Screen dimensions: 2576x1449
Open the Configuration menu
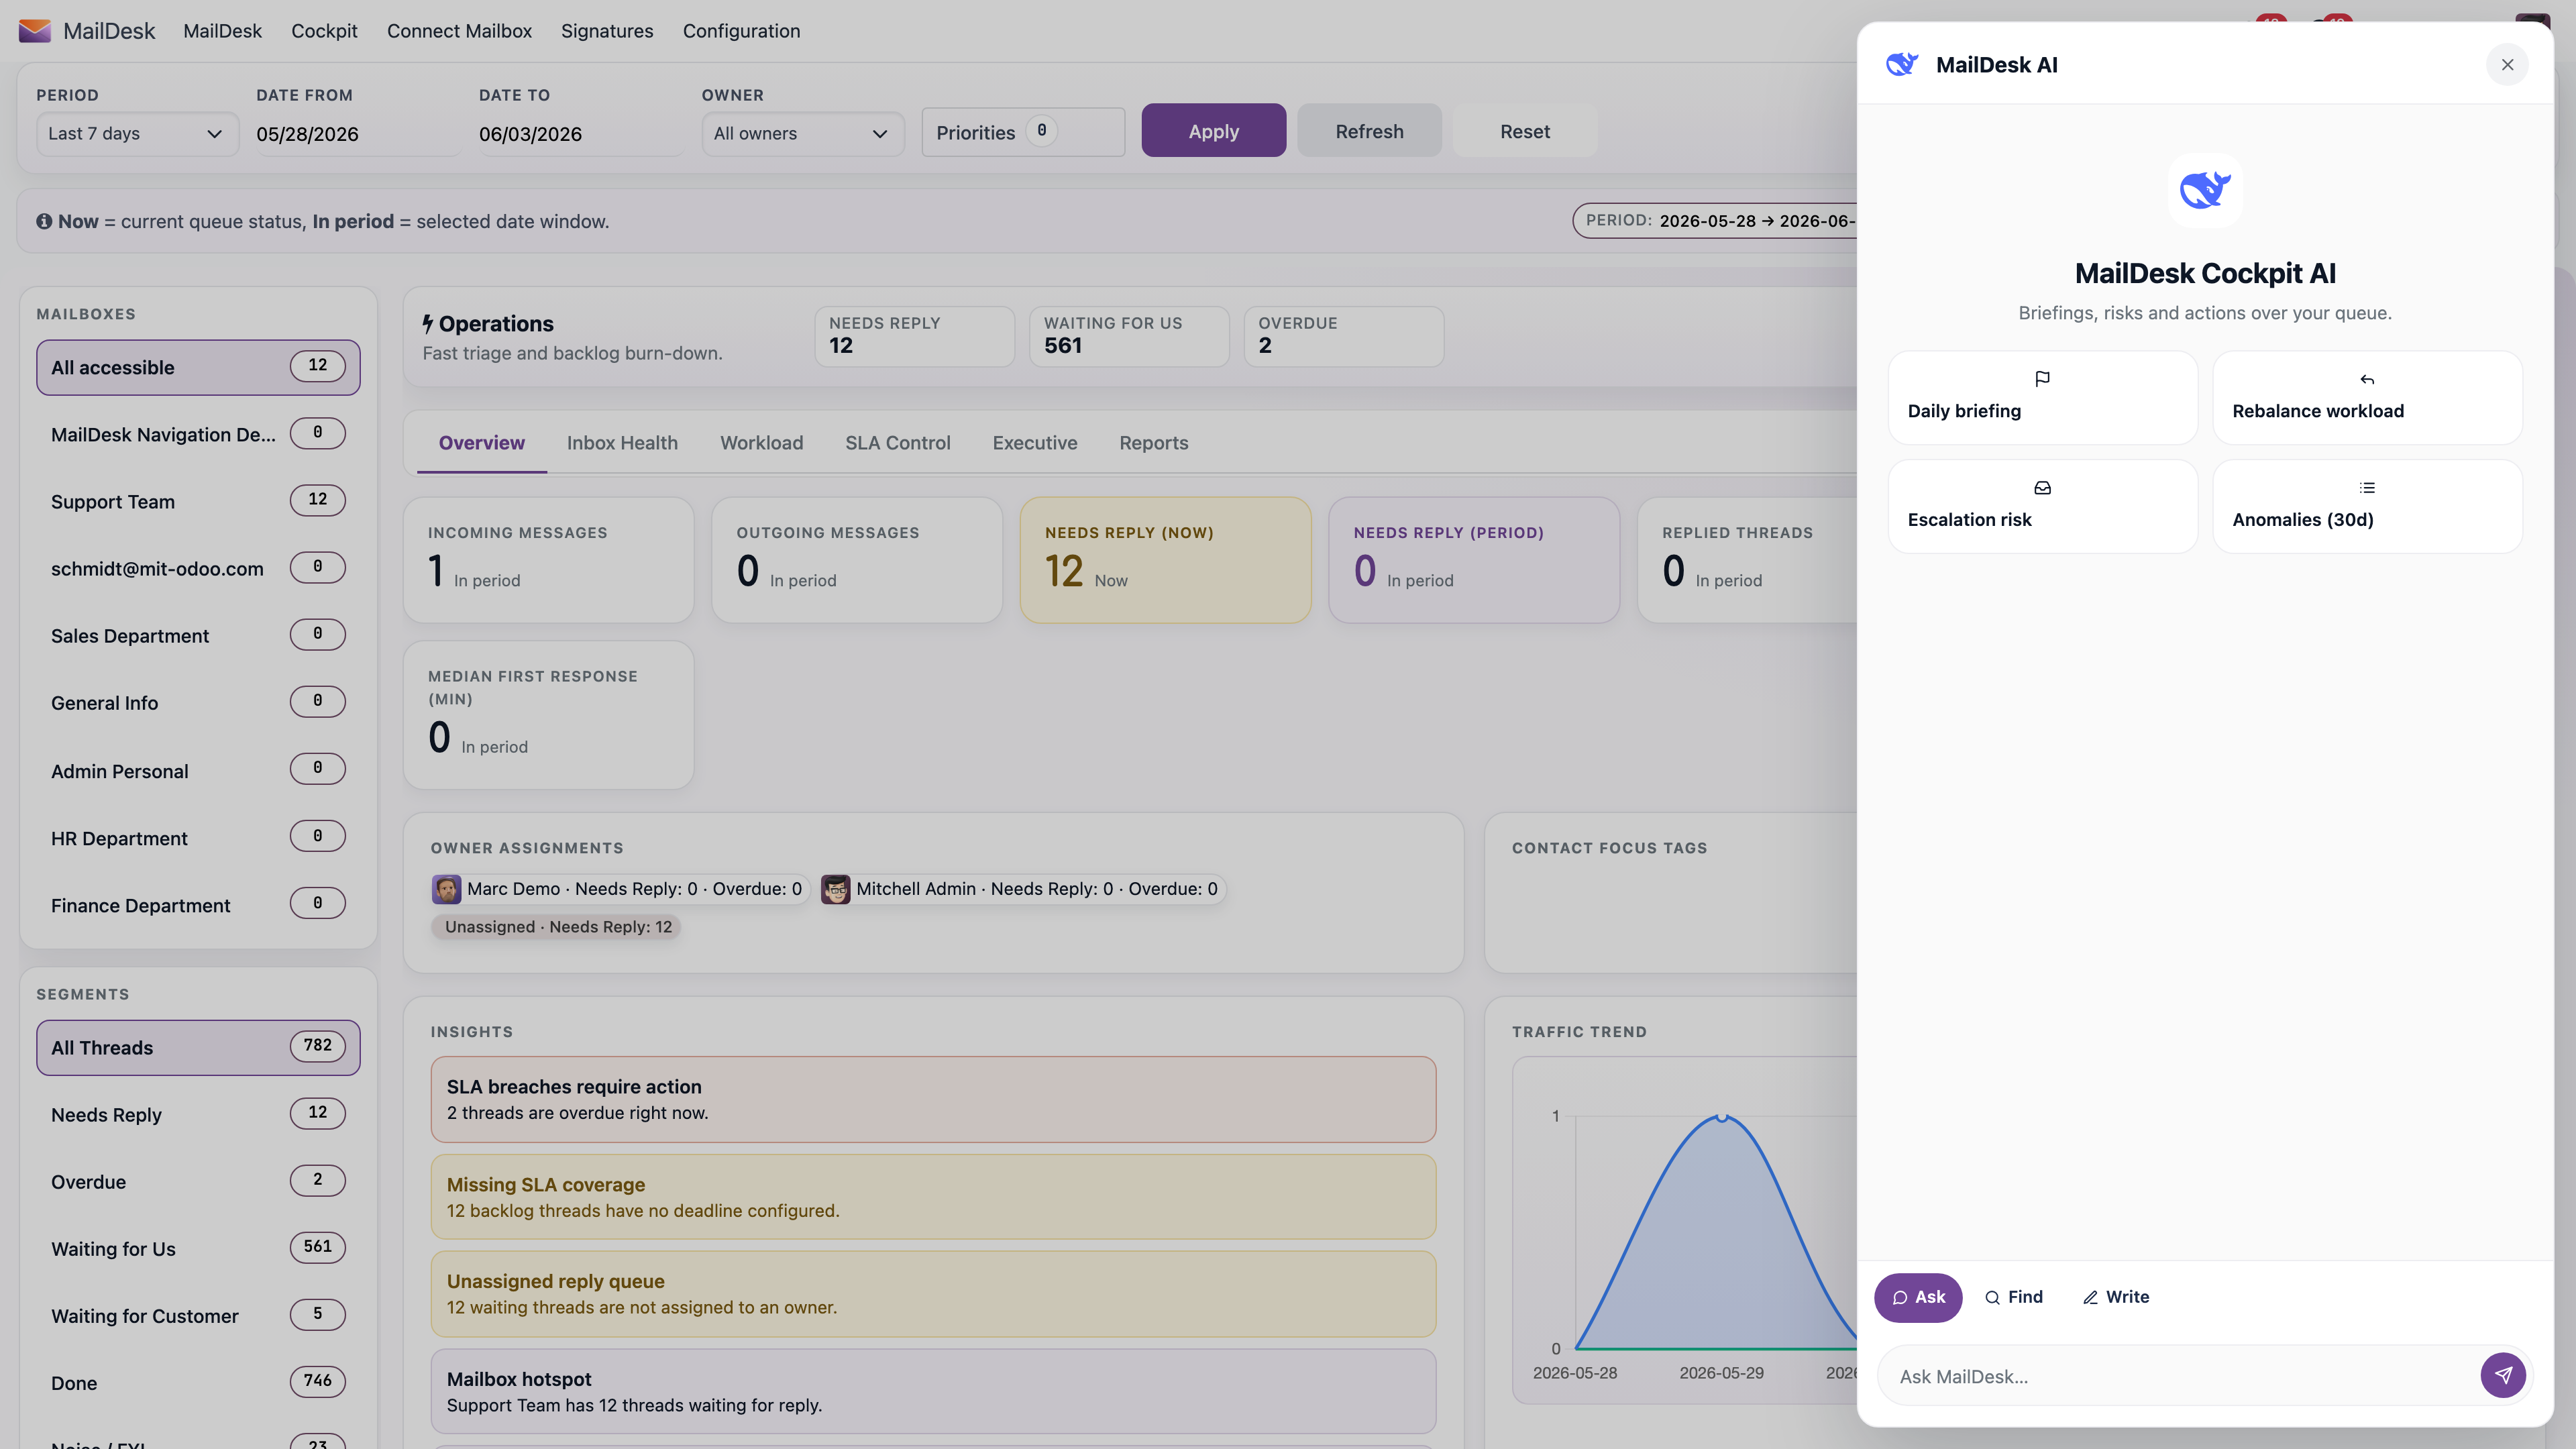(741, 31)
